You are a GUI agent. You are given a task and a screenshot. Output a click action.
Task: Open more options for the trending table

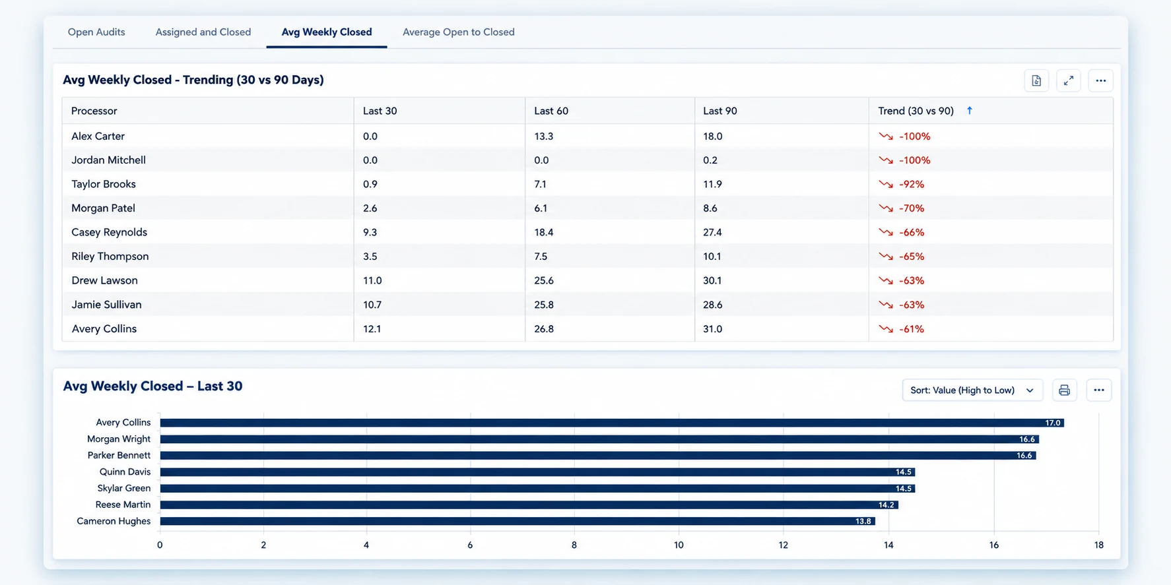(x=1100, y=80)
